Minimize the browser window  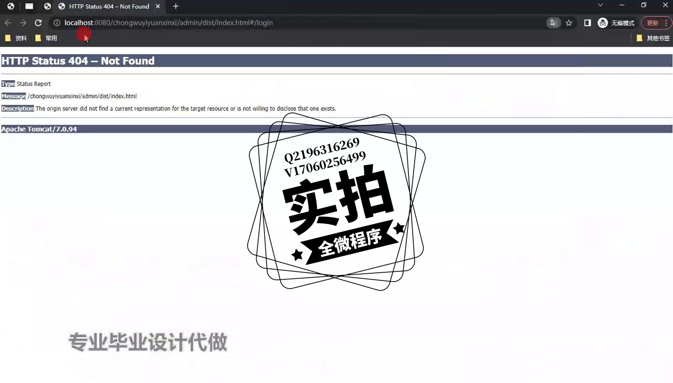622,5
